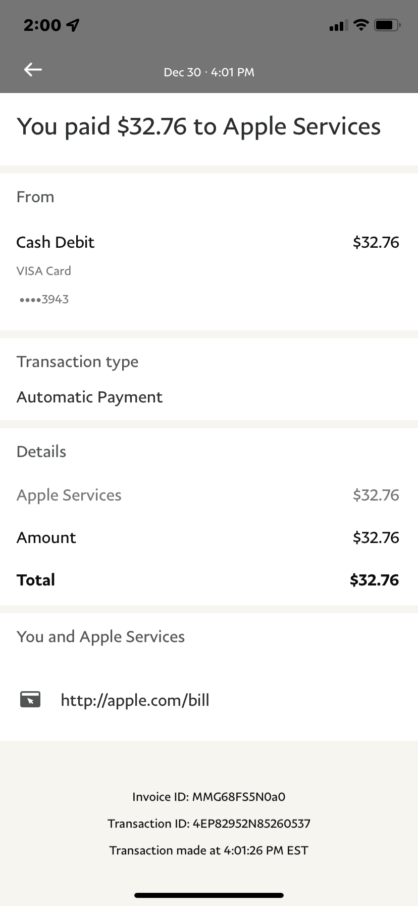The height and width of the screenshot is (906, 418).
Task: Tap the battery indicator icon
Action: click(x=387, y=25)
